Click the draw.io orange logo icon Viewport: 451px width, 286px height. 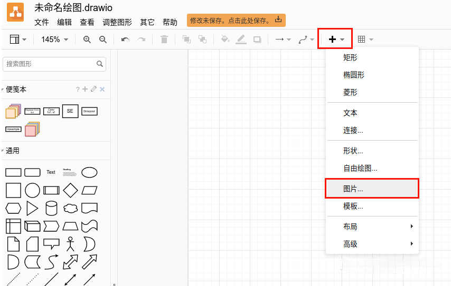[x=15, y=12]
